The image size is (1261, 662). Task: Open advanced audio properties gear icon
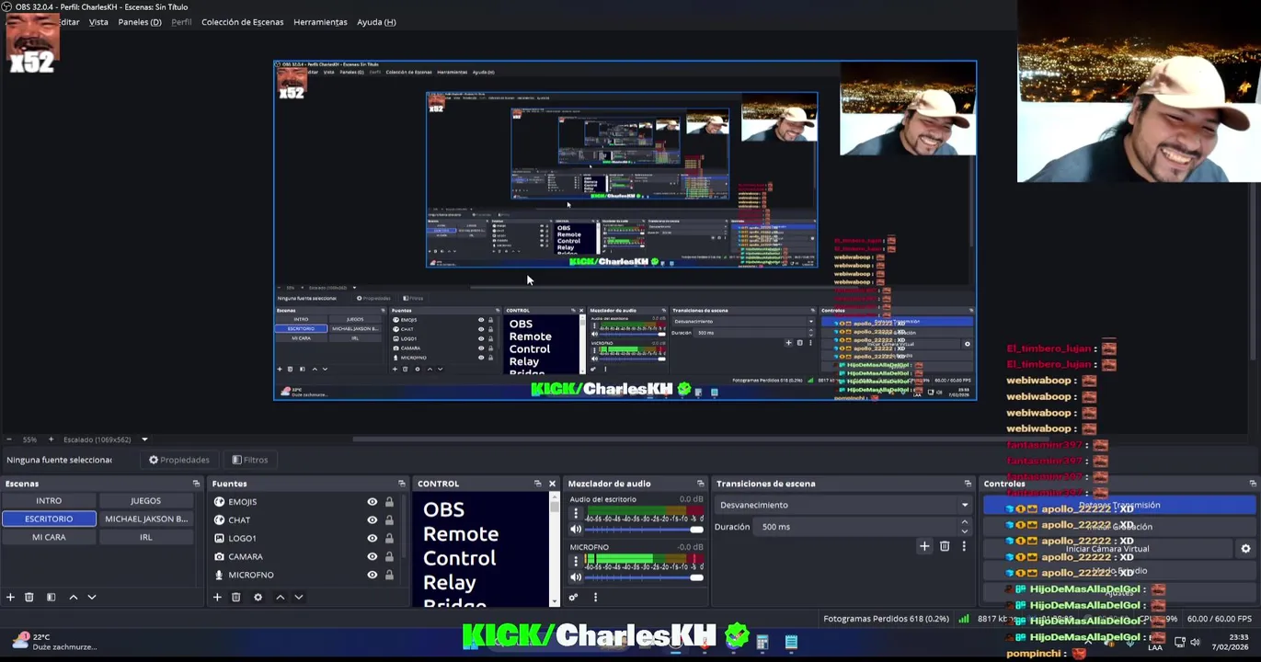[x=573, y=598]
